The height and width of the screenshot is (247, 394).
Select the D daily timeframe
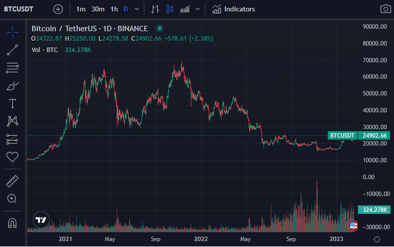(126, 9)
